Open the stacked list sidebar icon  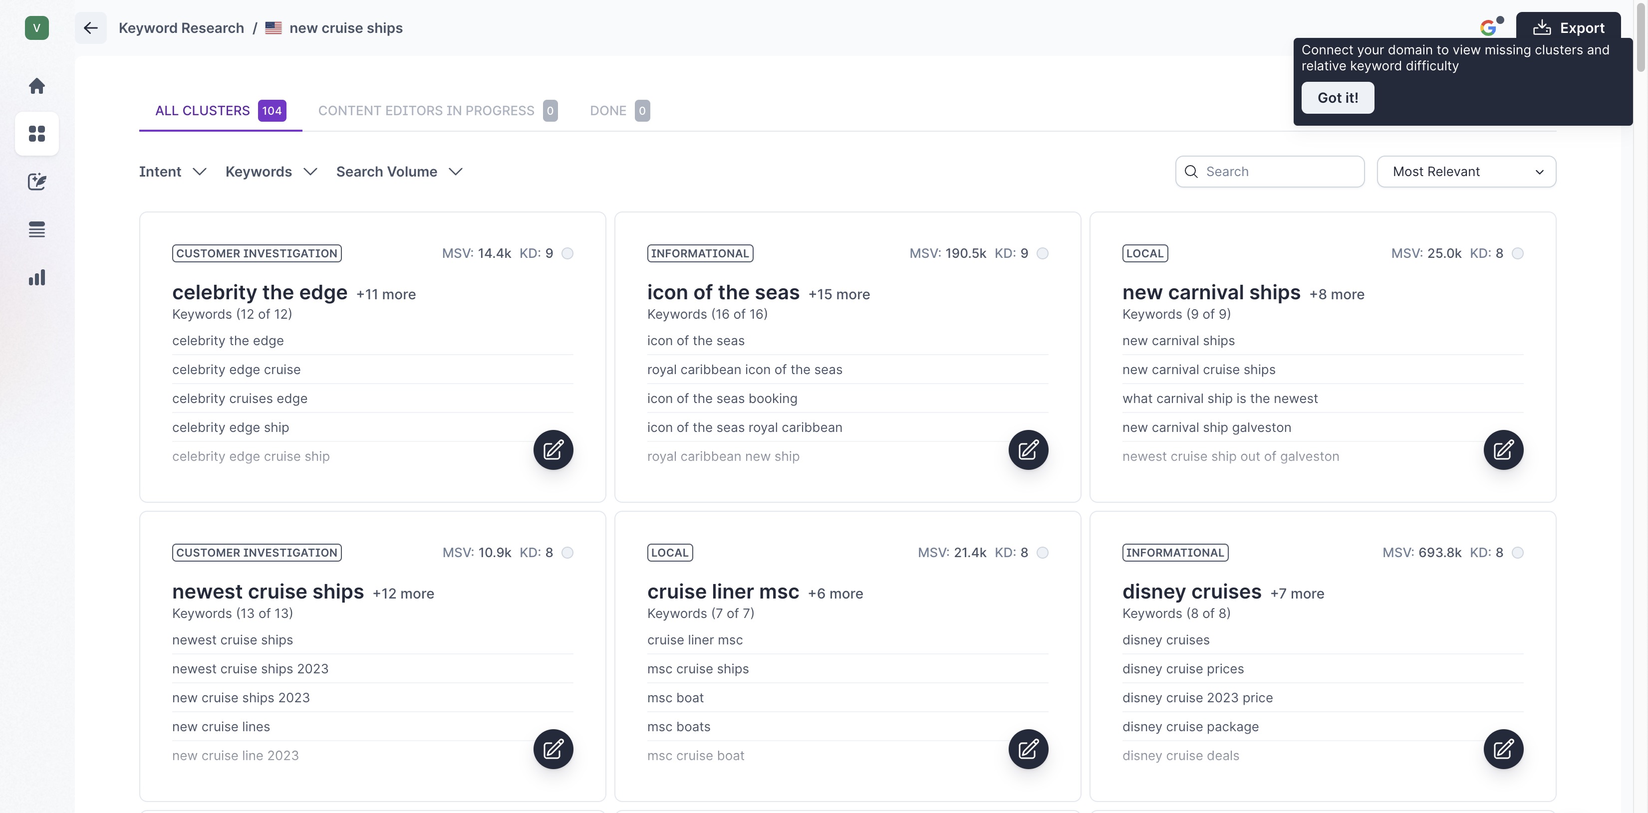tap(36, 229)
